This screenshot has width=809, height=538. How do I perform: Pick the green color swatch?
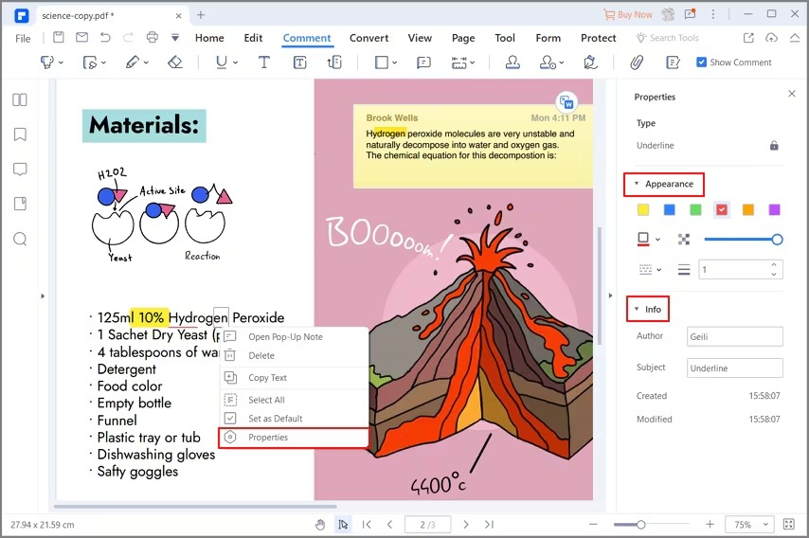(x=695, y=210)
